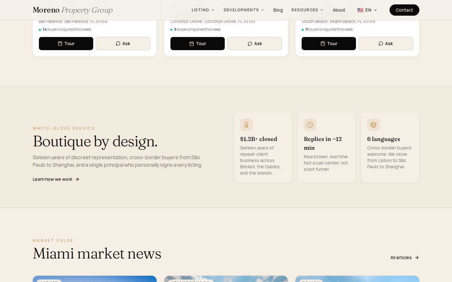Click Ask on the Bal Harbour listing

tap(123, 44)
